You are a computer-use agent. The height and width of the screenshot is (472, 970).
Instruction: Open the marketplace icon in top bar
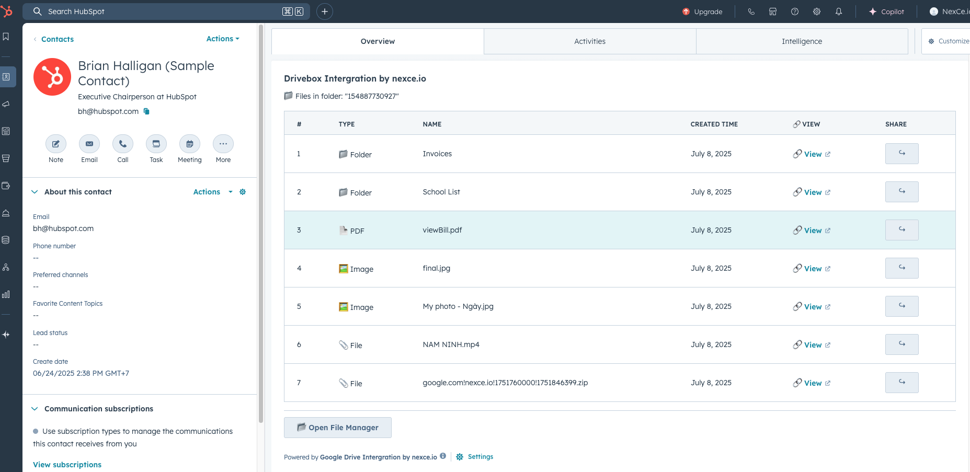[773, 11]
